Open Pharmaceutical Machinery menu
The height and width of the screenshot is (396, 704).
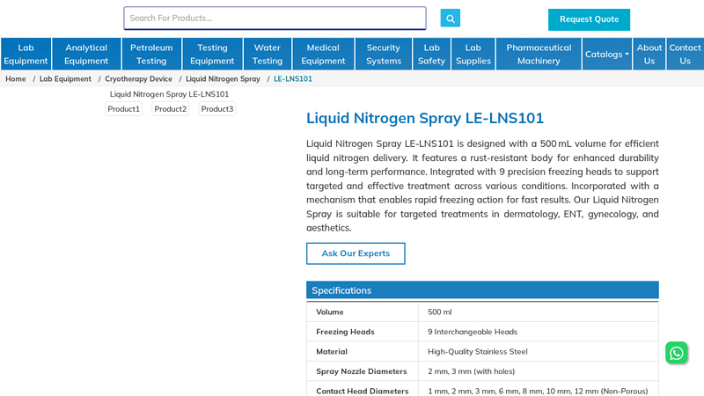pyautogui.click(x=539, y=54)
